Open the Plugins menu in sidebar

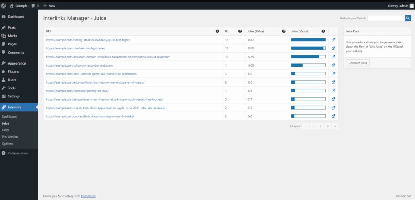coord(13,71)
